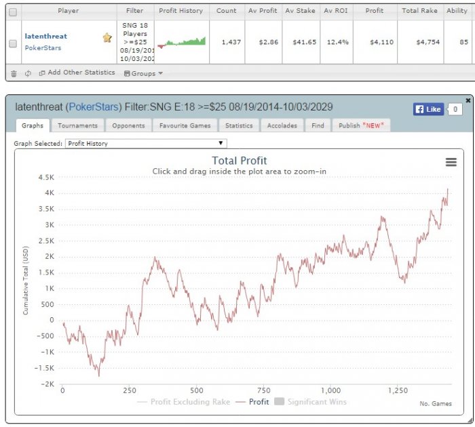Close the graph panel with X
This screenshot has height=427, width=475.
[x=468, y=100]
